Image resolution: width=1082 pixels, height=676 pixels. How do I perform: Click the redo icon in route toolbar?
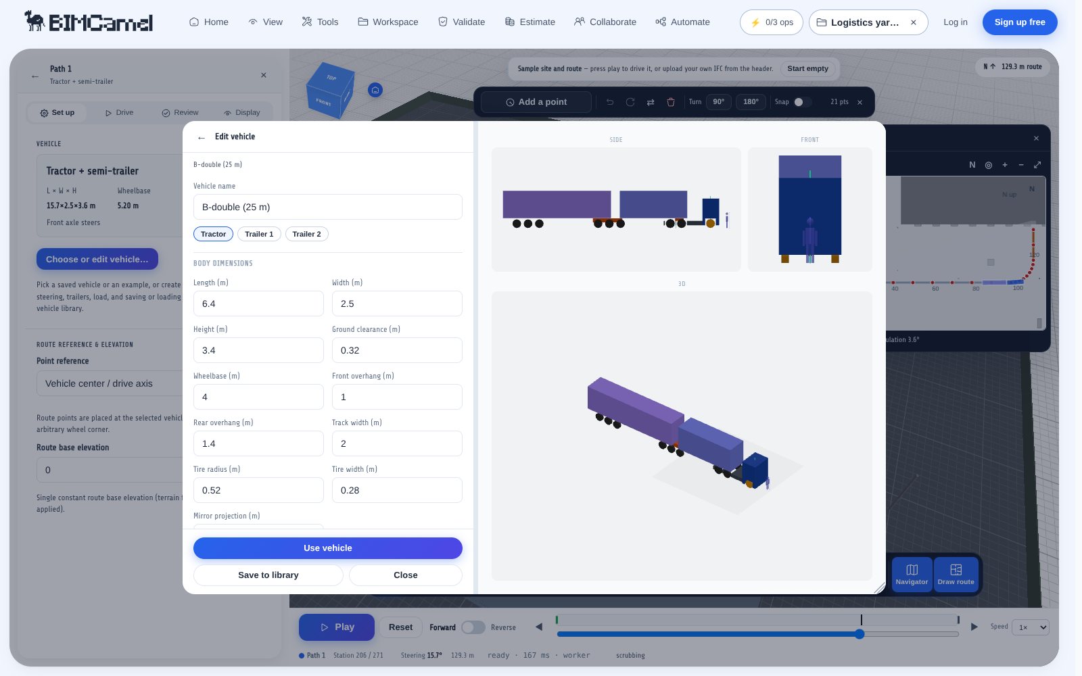click(630, 102)
